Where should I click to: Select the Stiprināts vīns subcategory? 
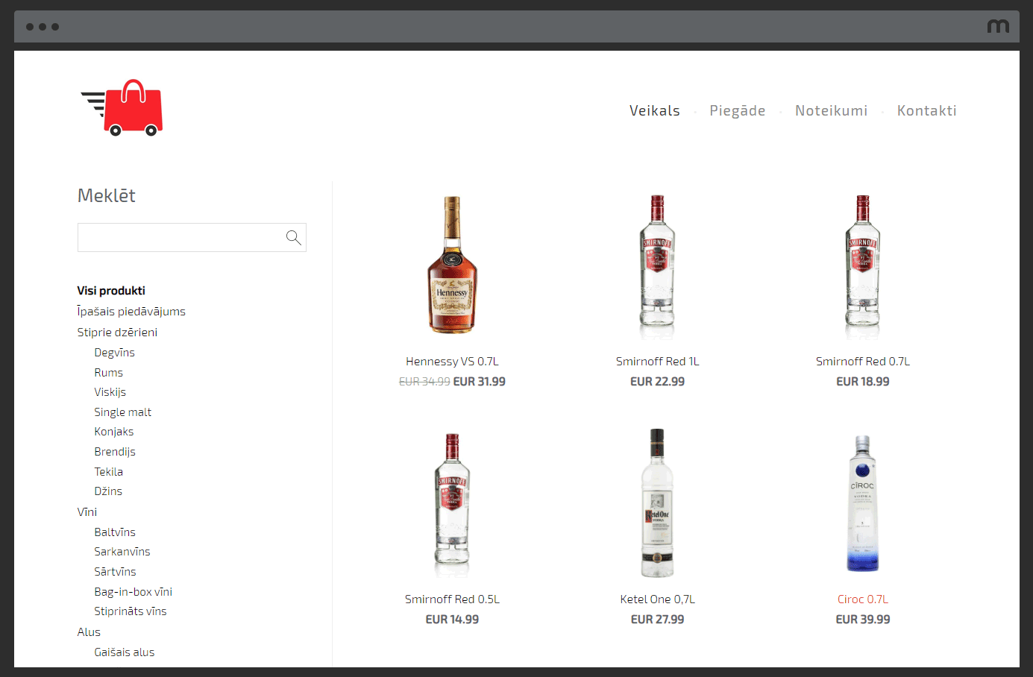point(131,611)
